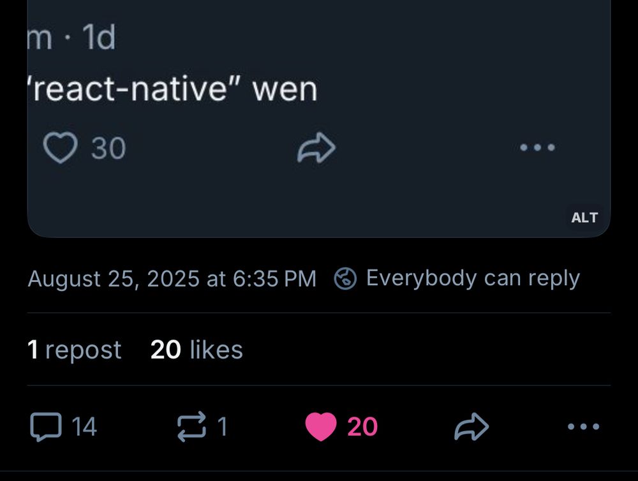Open the share menu on the quoted post
This screenshot has width=638, height=481.
pyautogui.click(x=316, y=147)
